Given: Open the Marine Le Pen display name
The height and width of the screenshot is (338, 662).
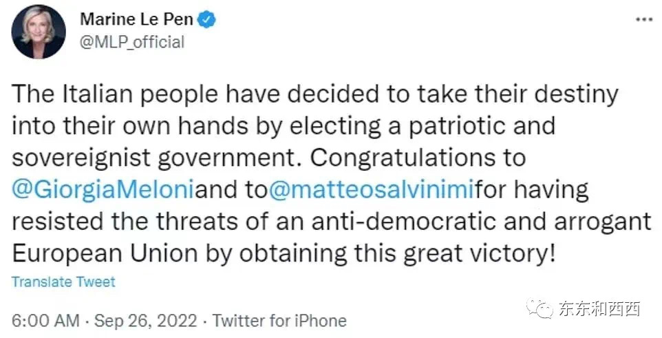Looking at the screenshot, I should click(x=138, y=20).
